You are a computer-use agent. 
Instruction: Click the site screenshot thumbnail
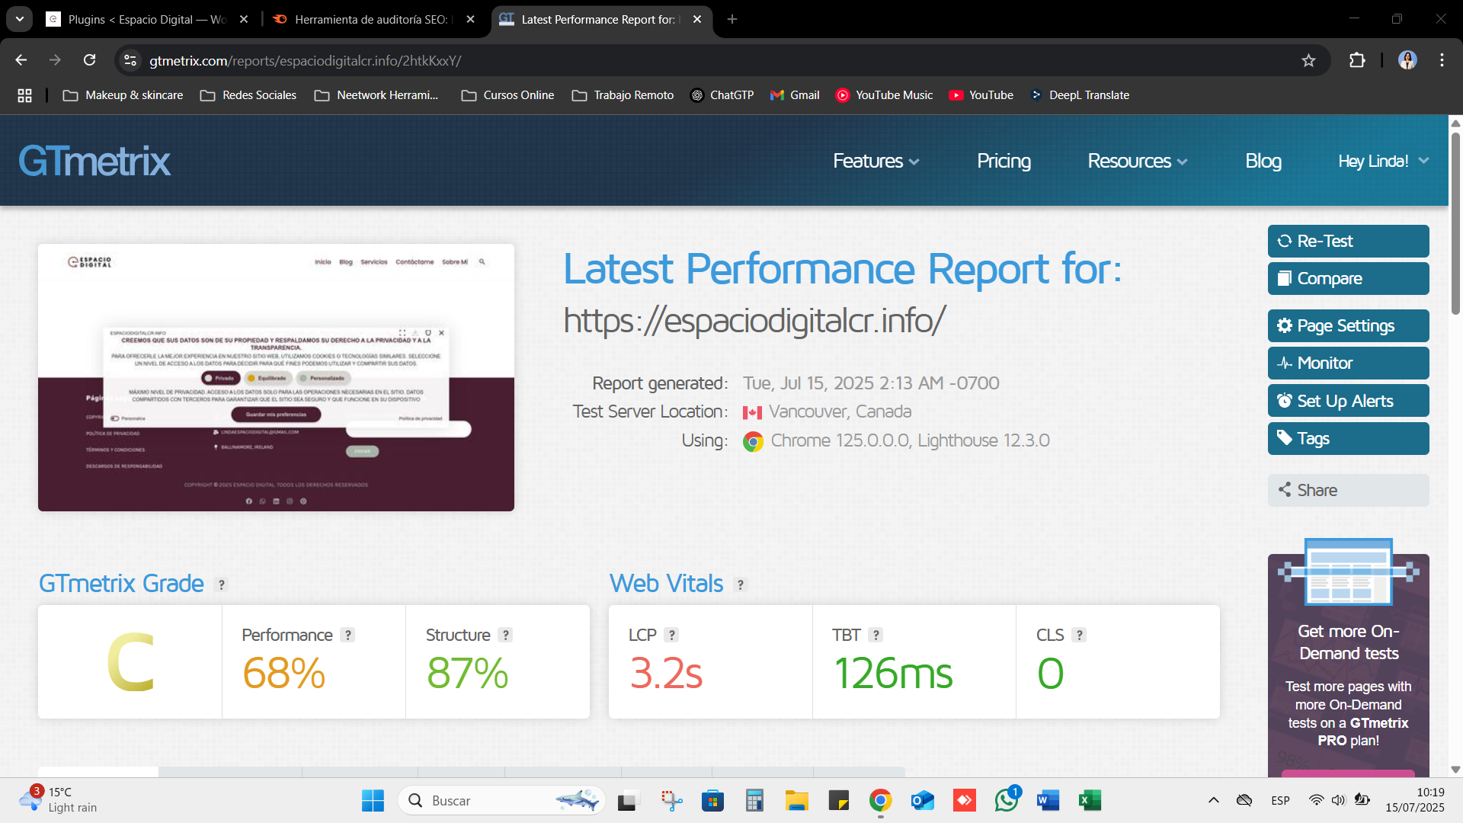[276, 377]
